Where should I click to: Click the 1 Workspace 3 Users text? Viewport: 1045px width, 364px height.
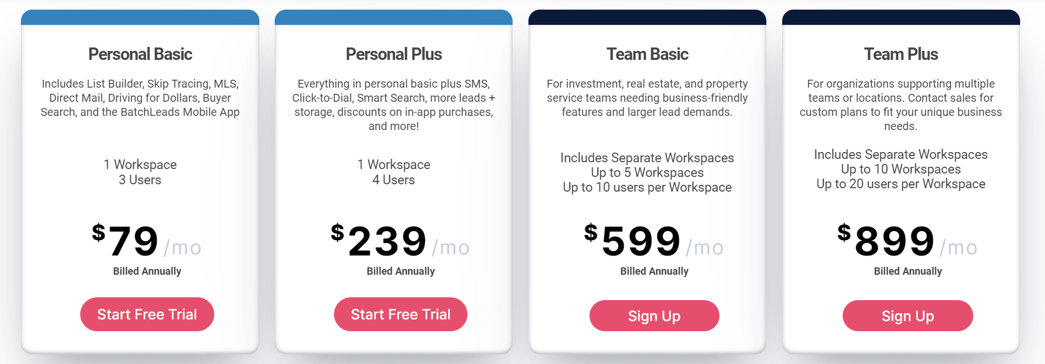tap(140, 172)
